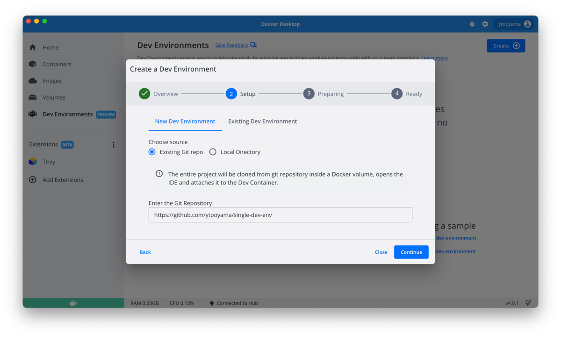
Task: Click the Setup step number 2
Action: (231, 94)
